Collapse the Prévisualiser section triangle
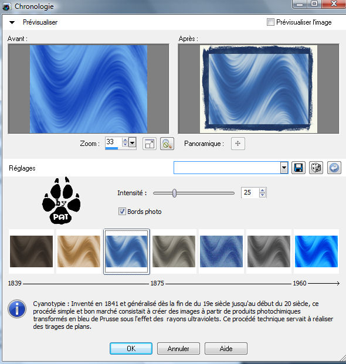 [x=12, y=22]
